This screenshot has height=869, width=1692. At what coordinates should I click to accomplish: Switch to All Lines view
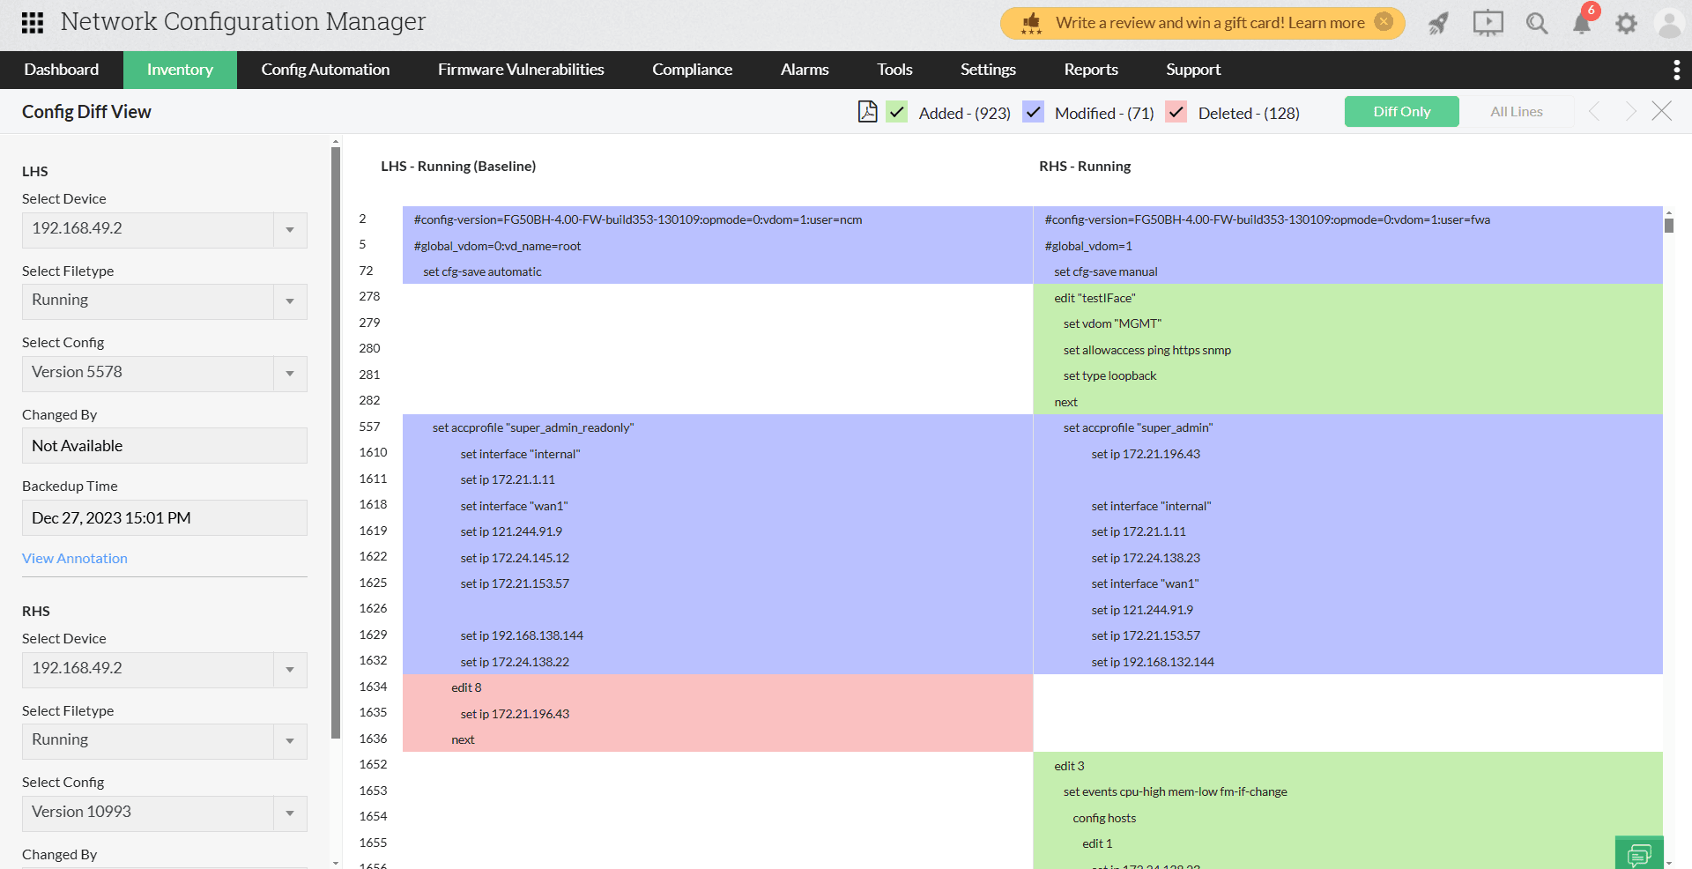coord(1516,111)
